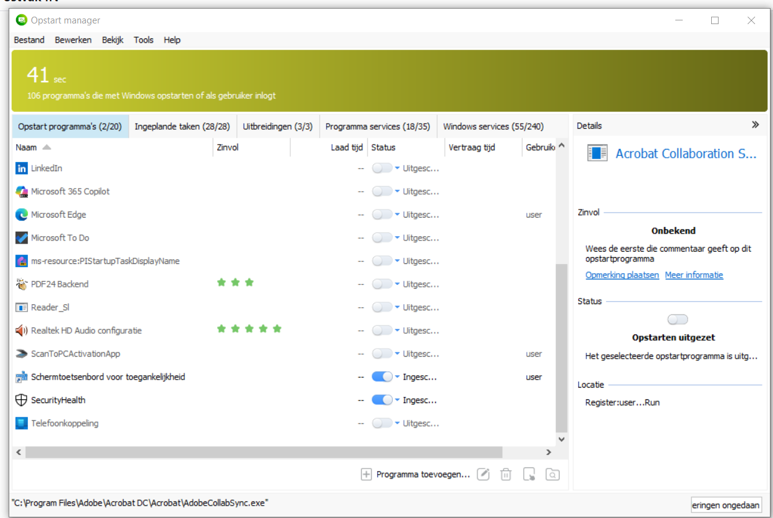Toggle the Telefoonkoppeling startup switch

click(382, 423)
